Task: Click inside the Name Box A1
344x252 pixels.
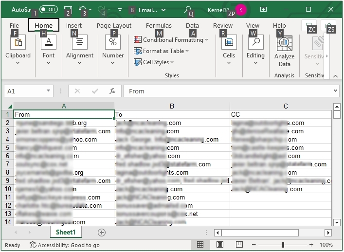Action: pos(25,91)
